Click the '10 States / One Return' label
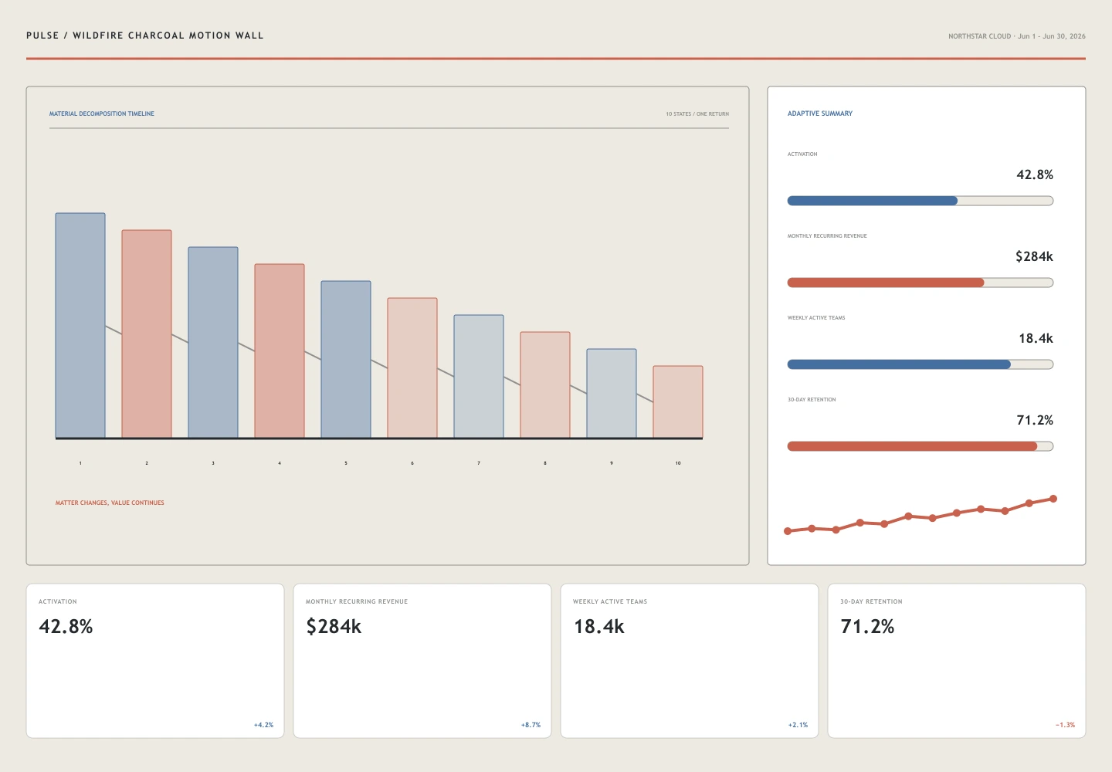The height and width of the screenshot is (772, 1112). 697,113
